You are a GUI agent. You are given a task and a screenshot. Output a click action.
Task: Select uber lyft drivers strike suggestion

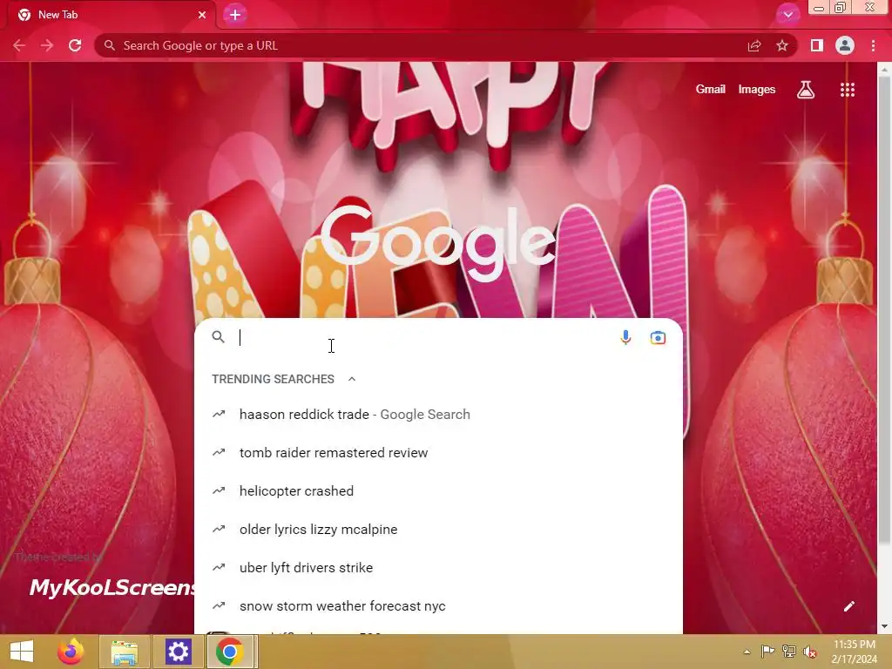click(438, 568)
